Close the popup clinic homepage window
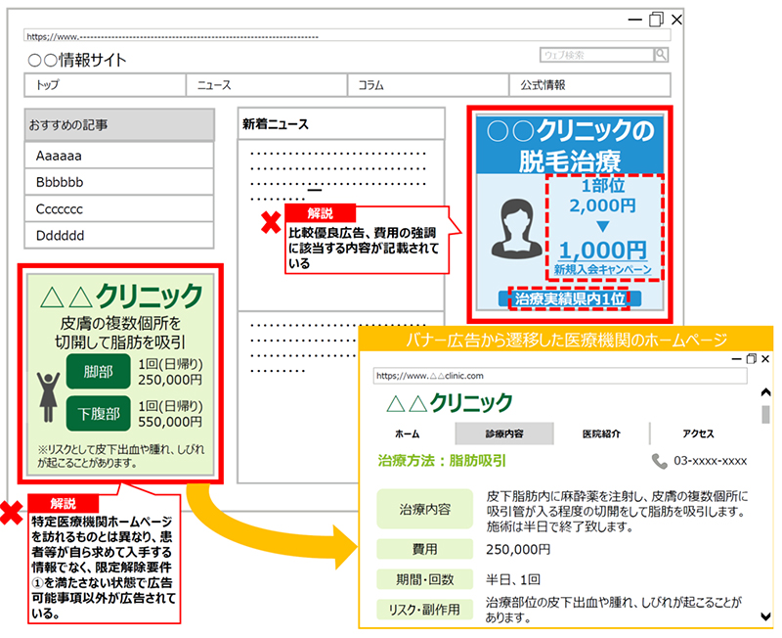The width and height of the screenshot is (782, 638). pyautogui.click(x=764, y=361)
